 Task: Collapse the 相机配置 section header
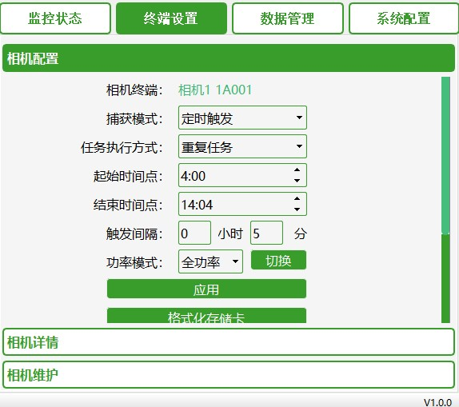(x=229, y=58)
